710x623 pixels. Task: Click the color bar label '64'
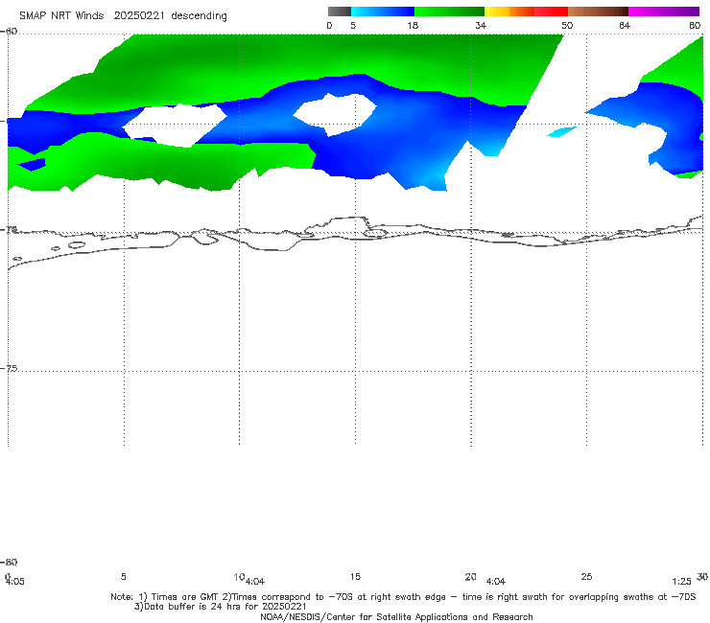tap(625, 25)
